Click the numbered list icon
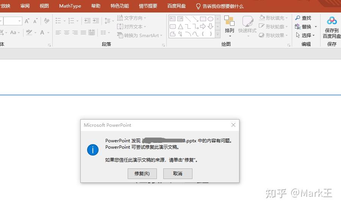341x207 pixels. (x=71, y=21)
